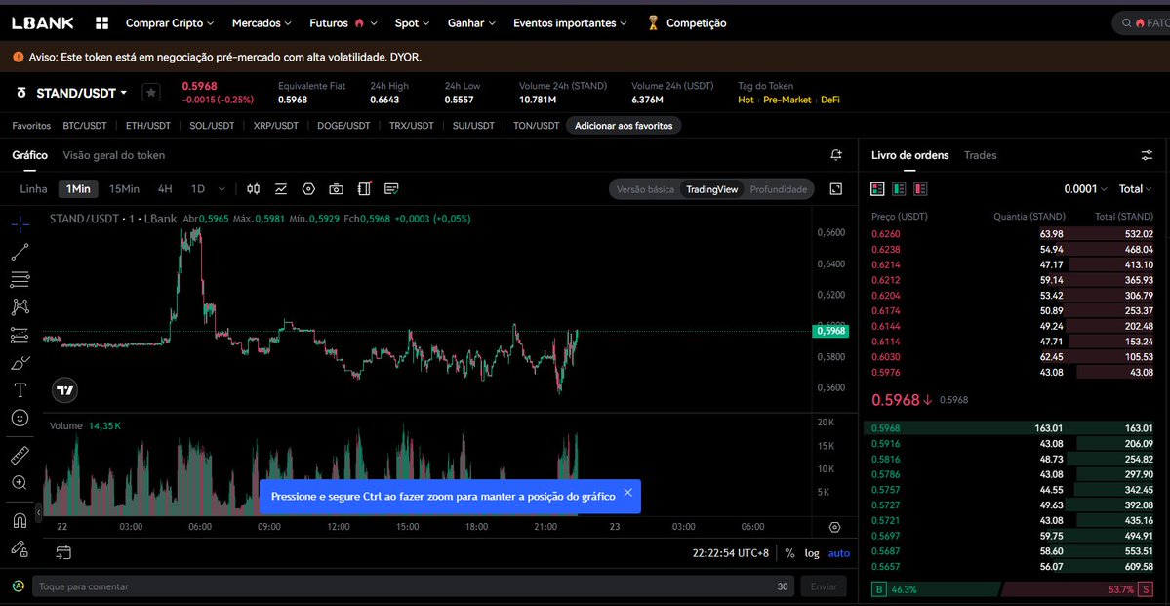The image size is (1170, 606).
Task: Toggle the magnet mode tool
Action: [20, 520]
